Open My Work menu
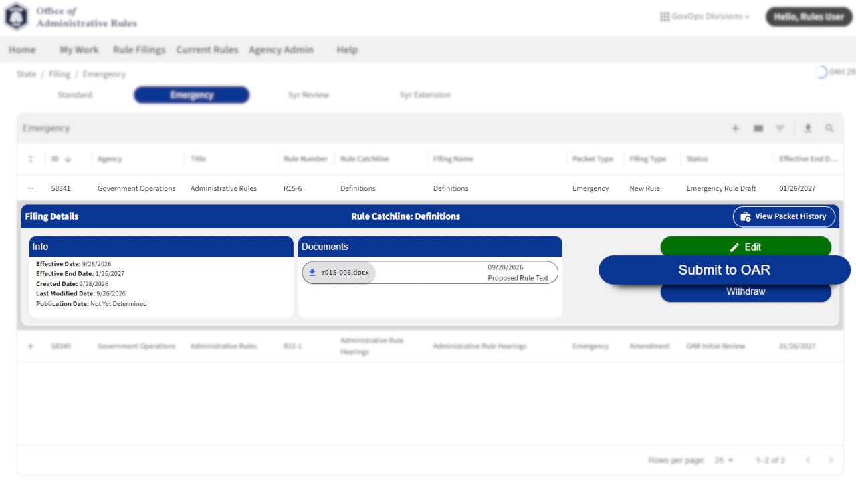Screen dimensions: 856x481 pos(79,49)
